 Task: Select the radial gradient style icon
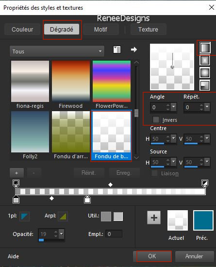click(x=205, y=85)
